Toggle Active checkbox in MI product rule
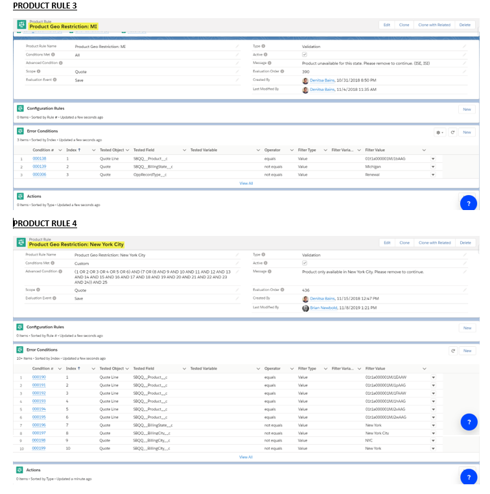 [x=305, y=55]
